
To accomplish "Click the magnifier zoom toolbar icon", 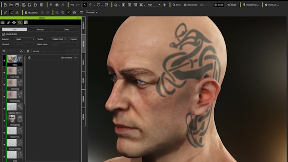I will coord(63,12).
